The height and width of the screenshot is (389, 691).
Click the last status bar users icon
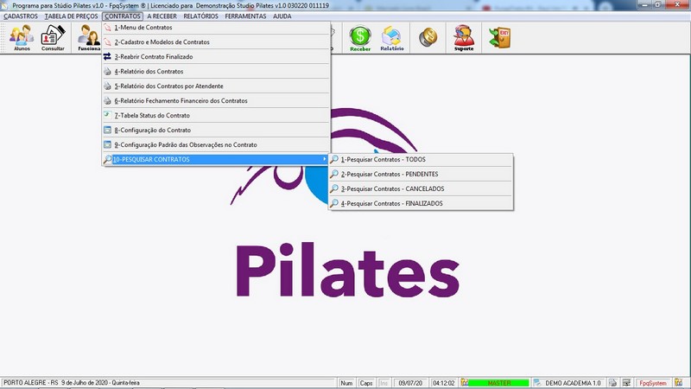(x=678, y=383)
